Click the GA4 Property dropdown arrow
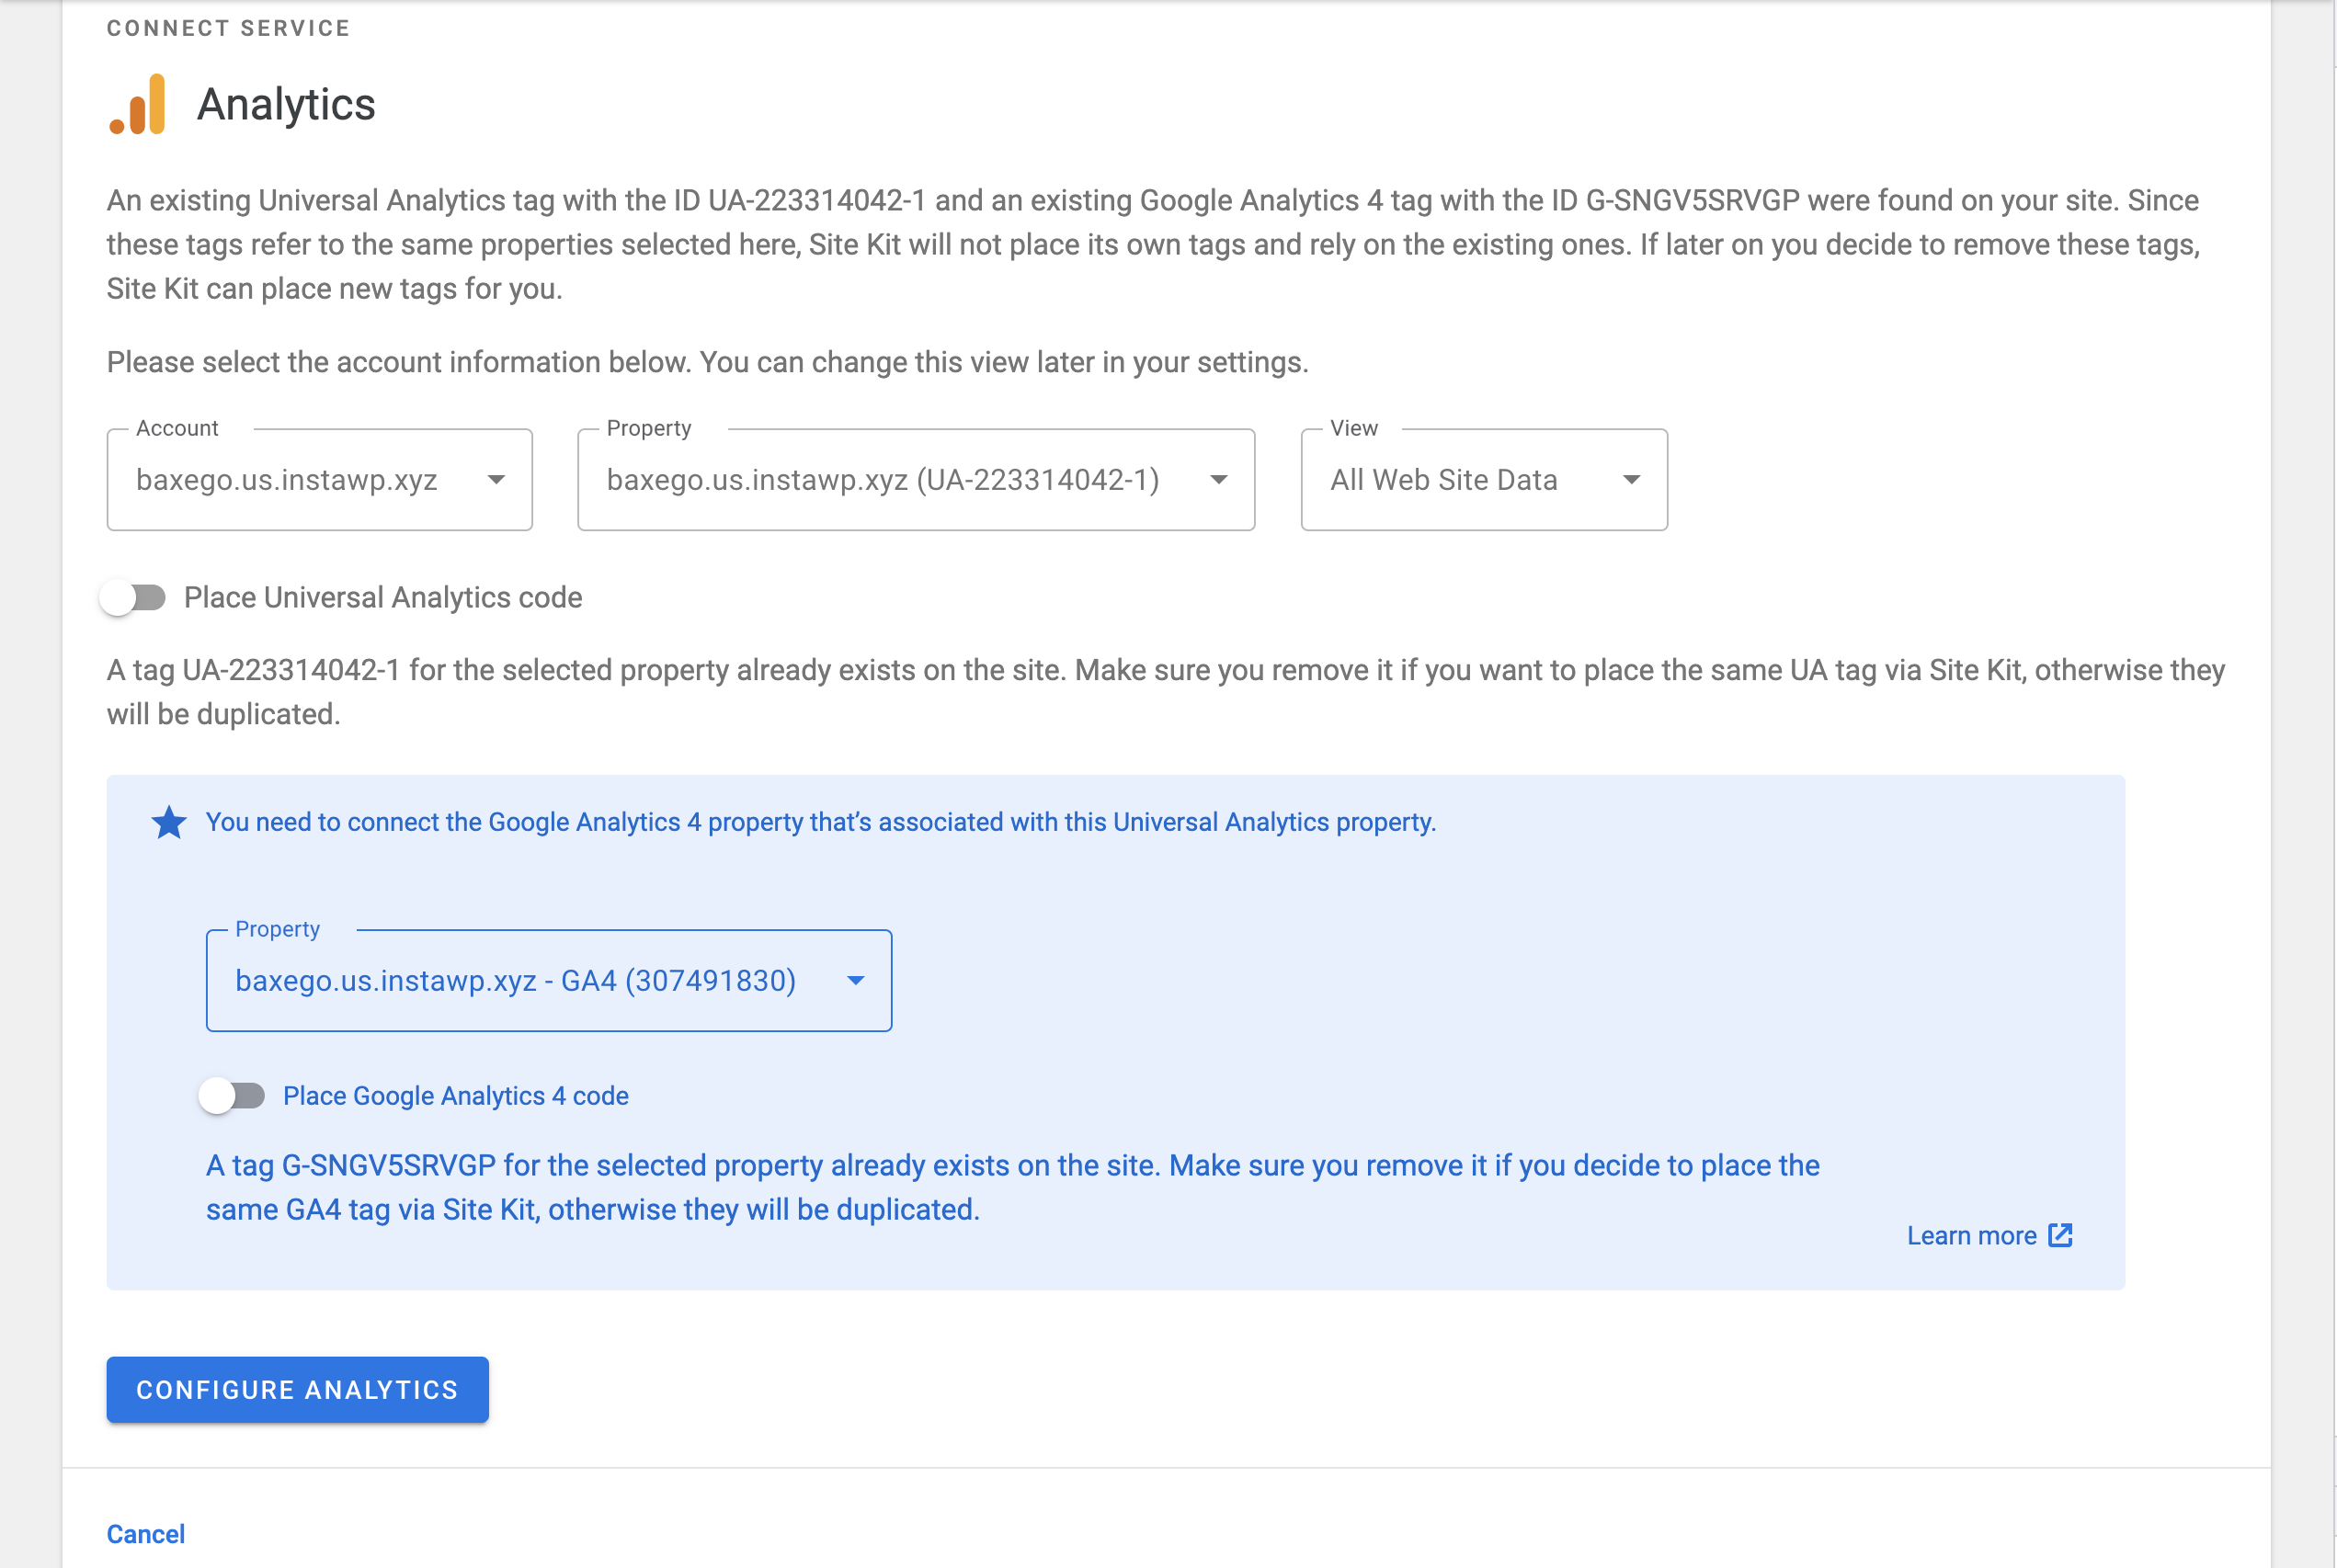 pyautogui.click(x=855, y=981)
